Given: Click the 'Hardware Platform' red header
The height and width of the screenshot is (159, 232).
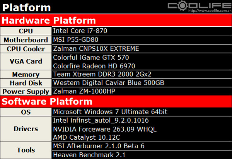Looking at the screenshot, I should point(116,20).
